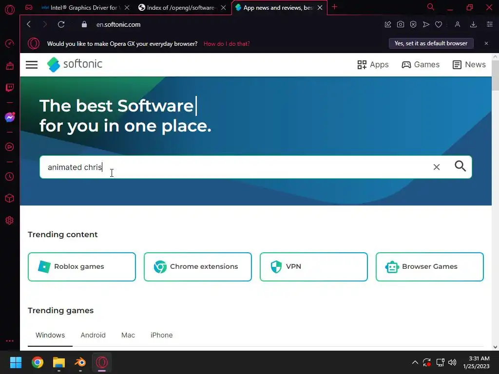Open Blender from the taskbar

tap(80, 362)
